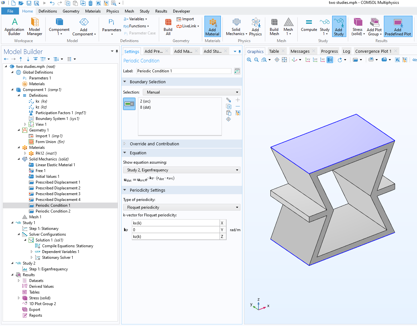
Task: Click the Build Mesh icon
Action: [274, 26]
